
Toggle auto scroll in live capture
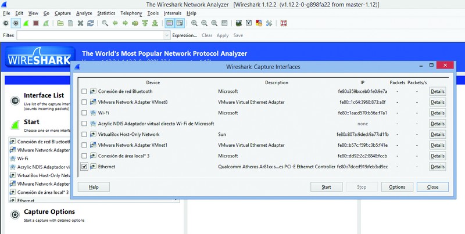(180, 23)
